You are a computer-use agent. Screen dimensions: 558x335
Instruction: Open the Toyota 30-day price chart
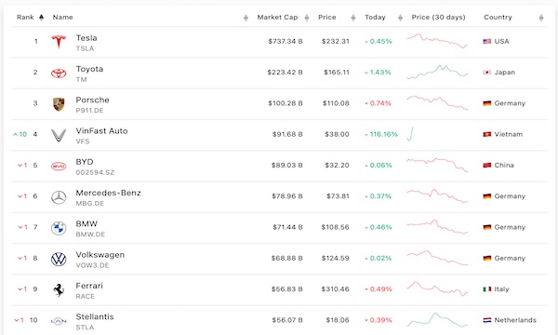pyautogui.click(x=437, y=72)
